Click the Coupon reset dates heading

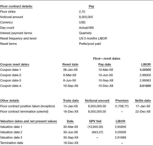click(x=15, y=64)
